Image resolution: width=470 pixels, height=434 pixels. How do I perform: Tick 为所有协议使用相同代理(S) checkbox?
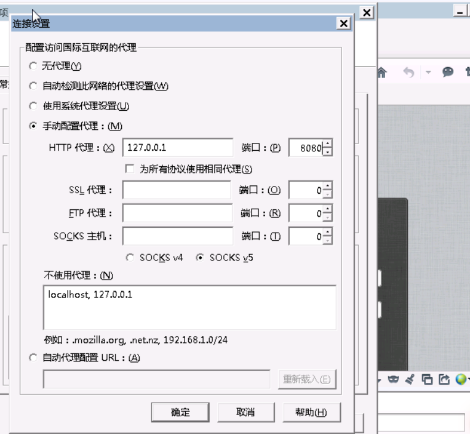[x=129, y=169]
